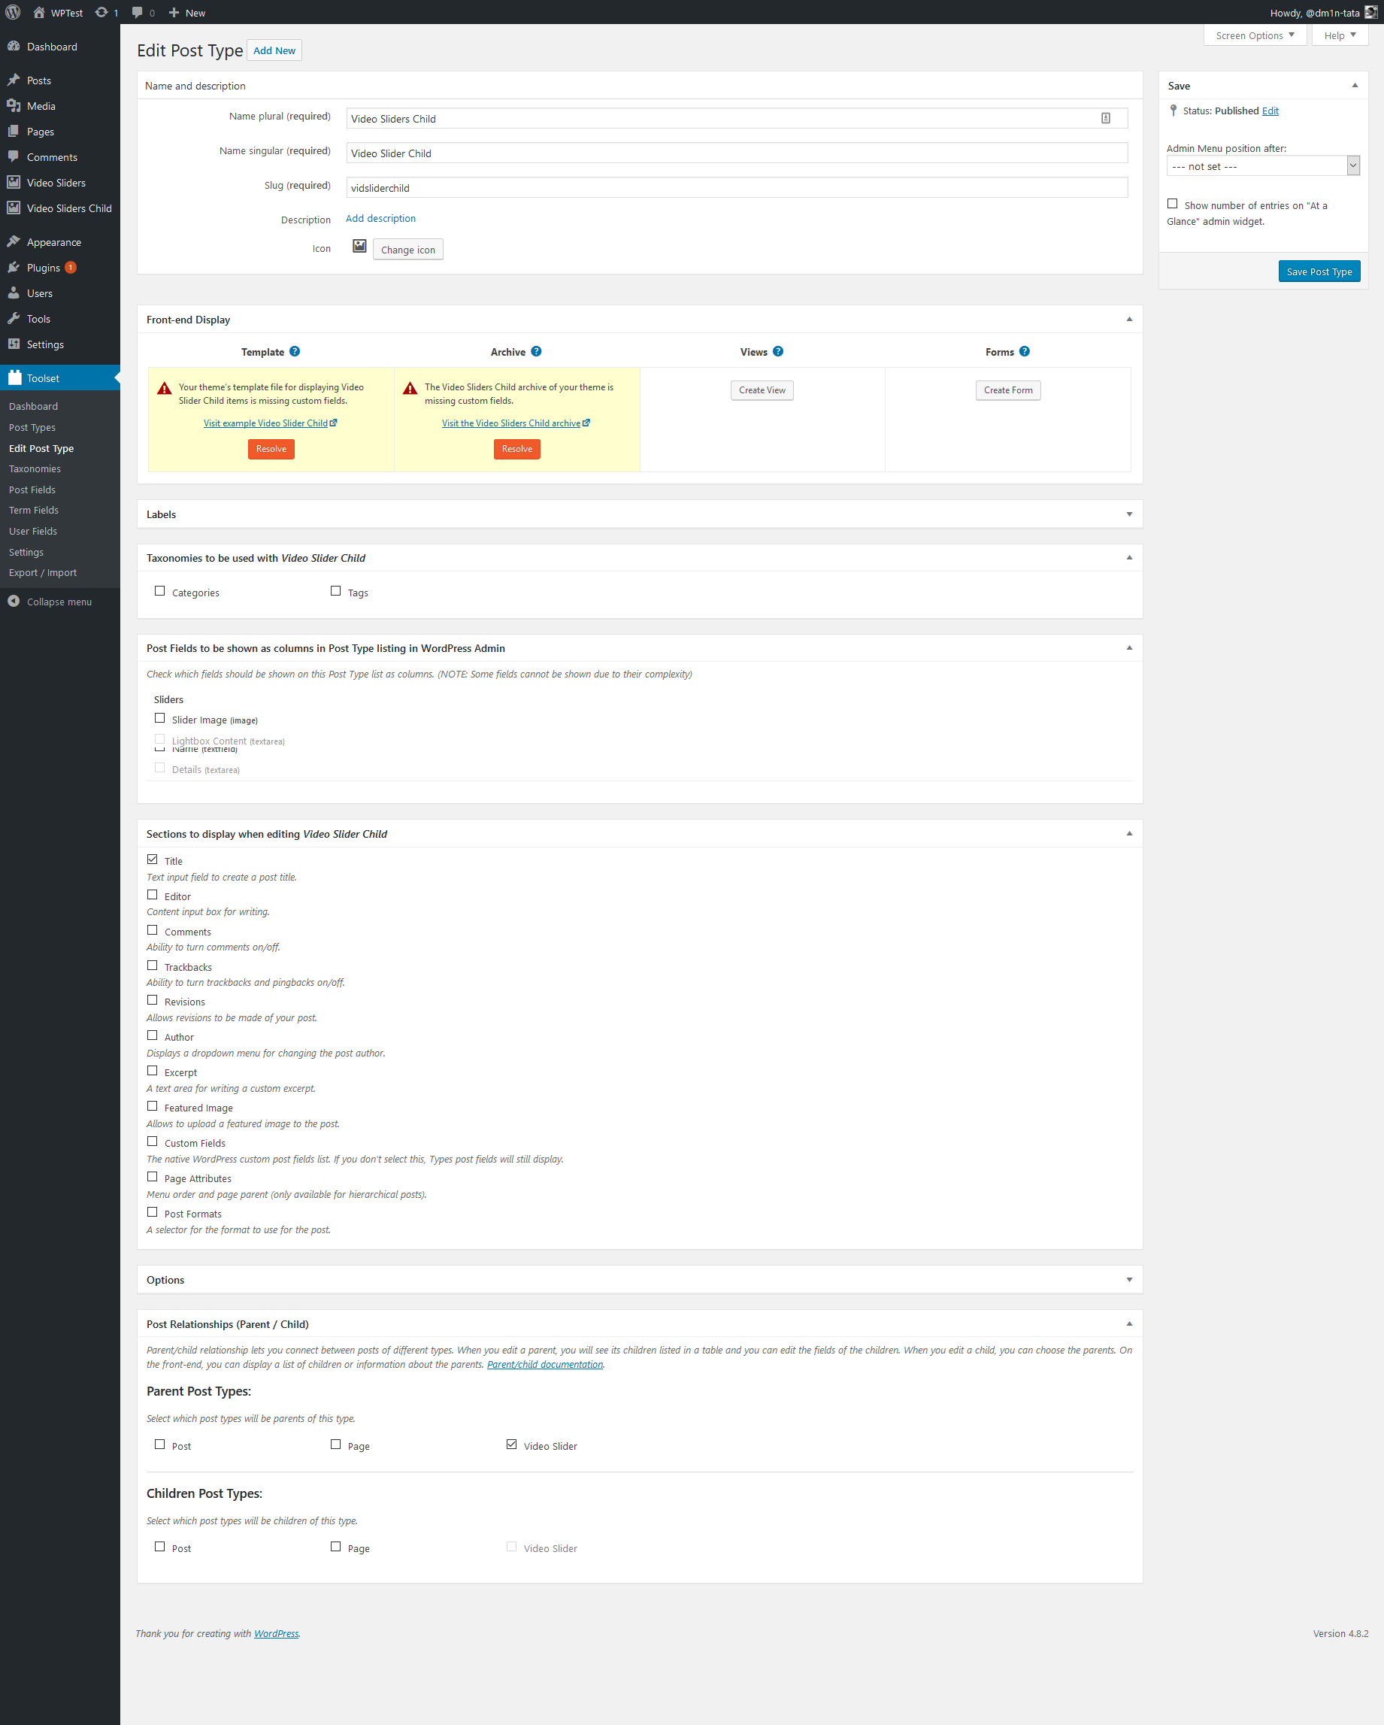Screen dimensions: 1384x1725
Task: Open Video Sliders post type icon
Action: [14, 183]
